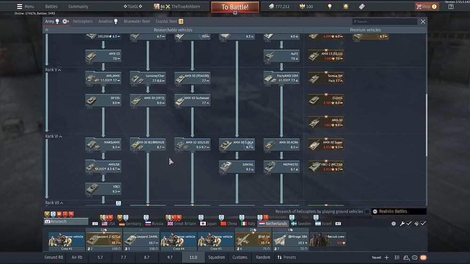The width and height of the screenshot is (470, 264).
Task: Collapse the Rank VI section
Action: 54,136
